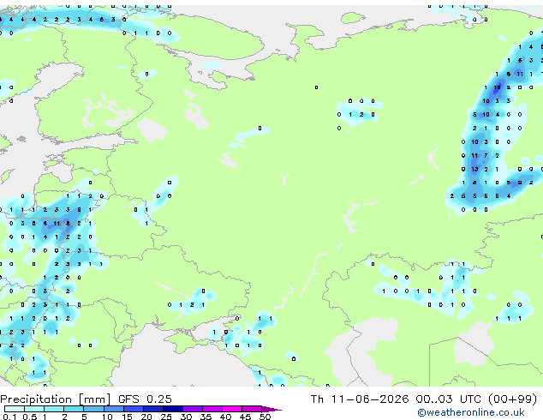Select the 2–5 mm legend color box
Image resolution: width=543 pixels, height=420 pixels.
(x=74, y=409)
